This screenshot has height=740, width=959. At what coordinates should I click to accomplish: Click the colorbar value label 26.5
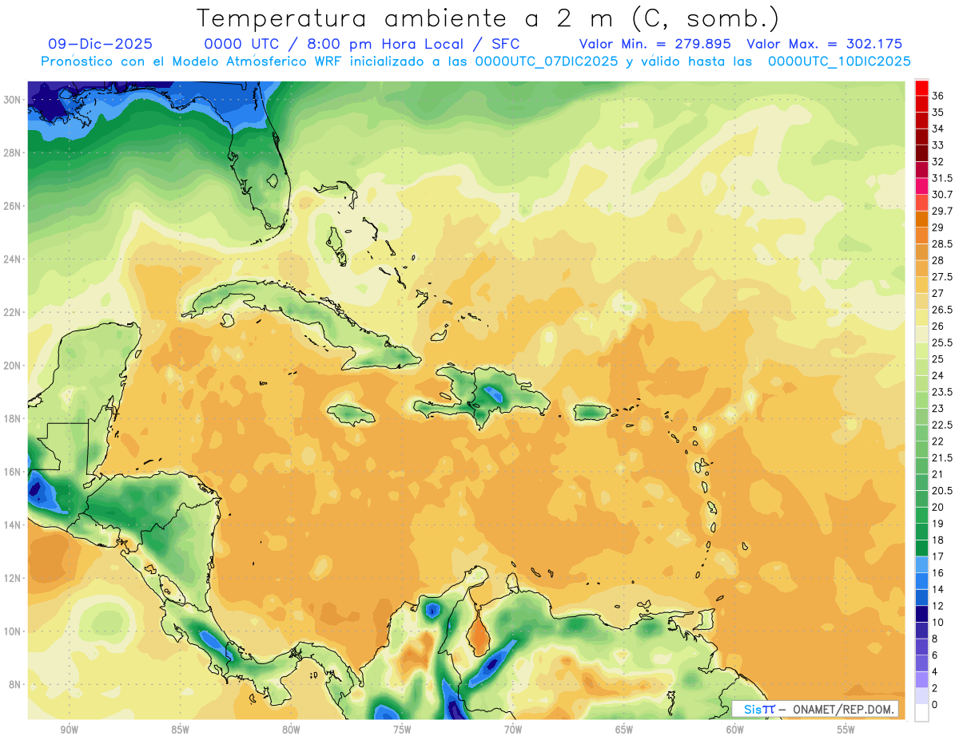(x=942, y=310)
